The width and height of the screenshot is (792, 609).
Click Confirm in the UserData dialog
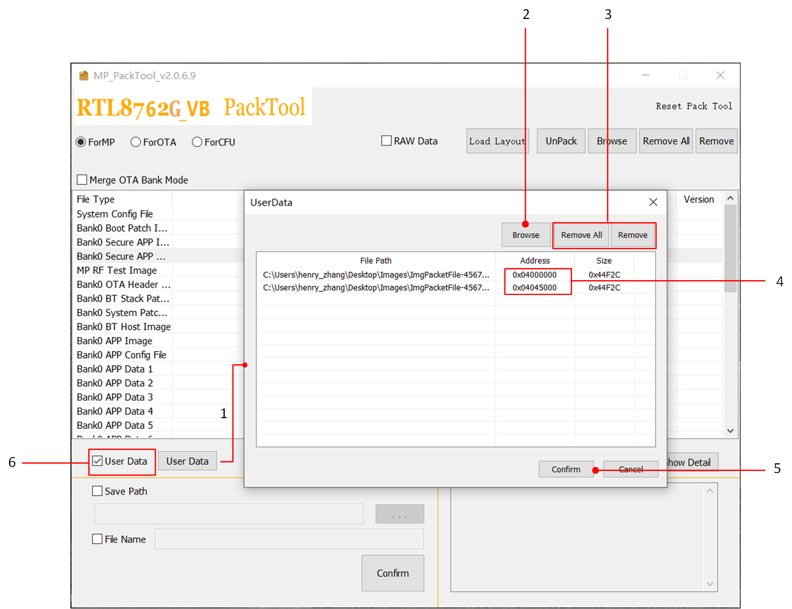click(x=565, y=469)
